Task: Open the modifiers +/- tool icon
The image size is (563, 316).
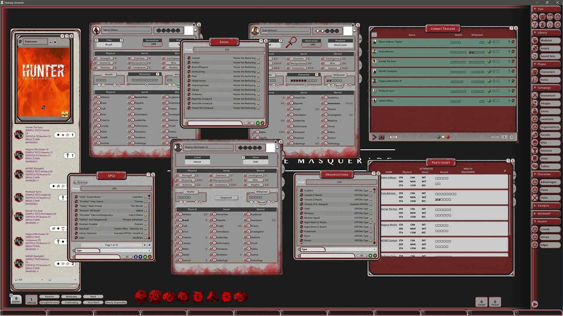Action: point(535,25)
